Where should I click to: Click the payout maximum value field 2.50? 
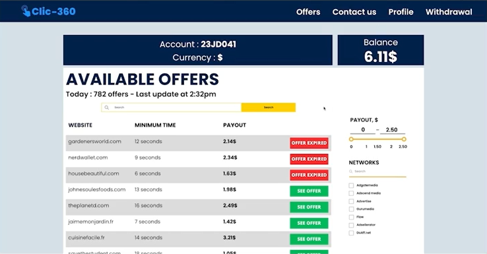392,130
